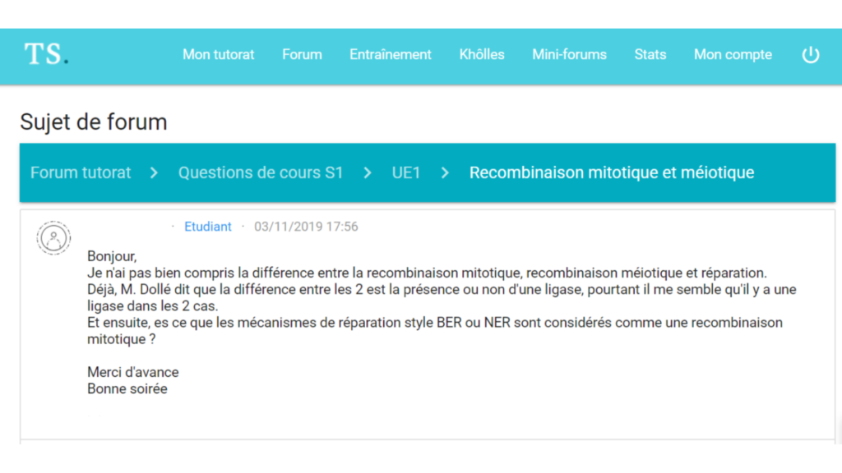This screenshot has height=473, width=842.
Task: Click the post date 03/11/2019 17:56
Action: point(306,227)
